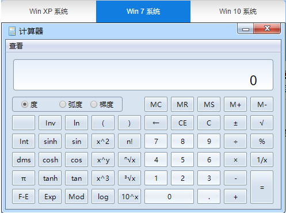286x213 pixels.
Task: Compute factorial with n!
Action: click(129, 141)
